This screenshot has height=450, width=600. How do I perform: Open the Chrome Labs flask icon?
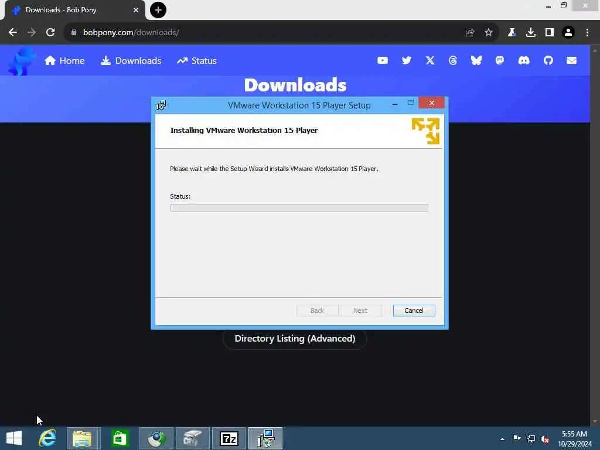tap(512, 33)
